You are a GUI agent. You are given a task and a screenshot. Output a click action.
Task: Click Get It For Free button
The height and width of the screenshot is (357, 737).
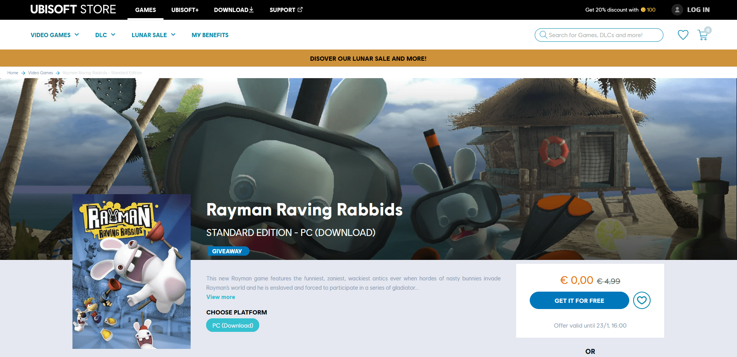point(579,301)
